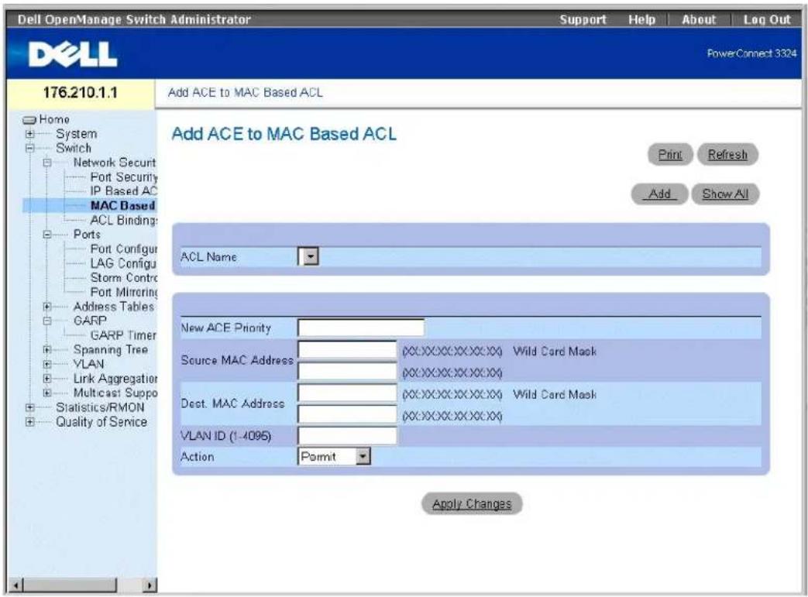Select IP Based ACL tree item

[x=124, y=191]
